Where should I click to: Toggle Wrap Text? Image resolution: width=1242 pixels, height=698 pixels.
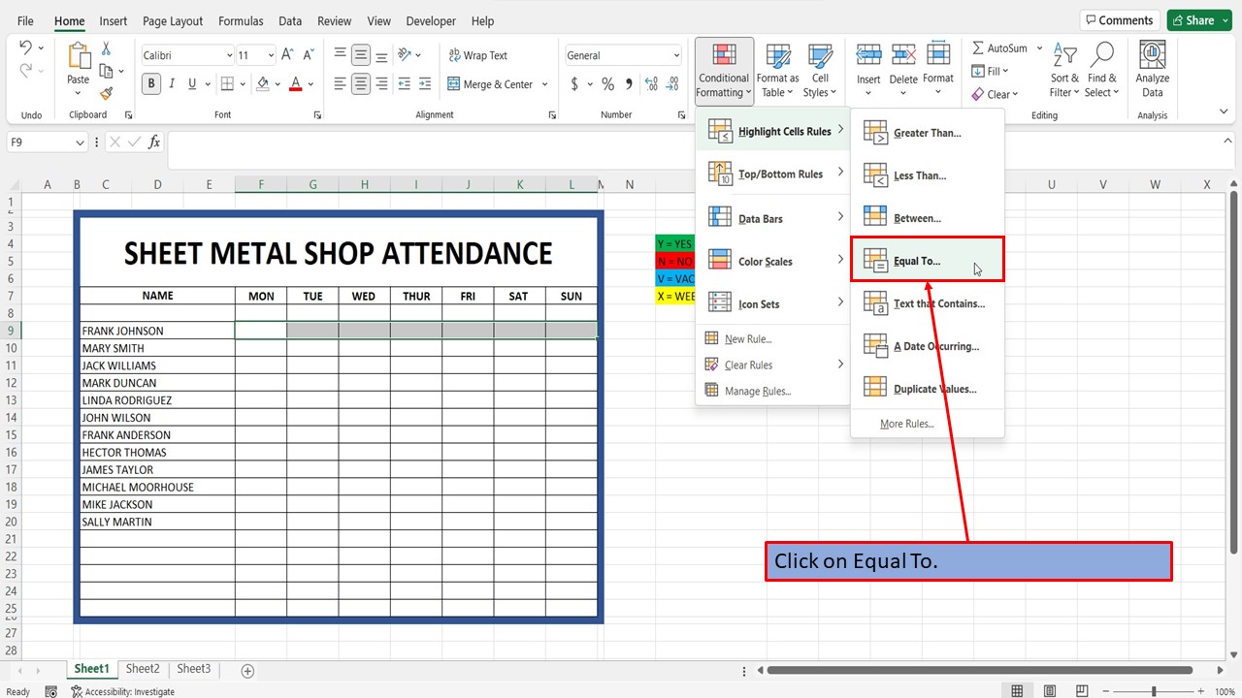coord(478,55)
